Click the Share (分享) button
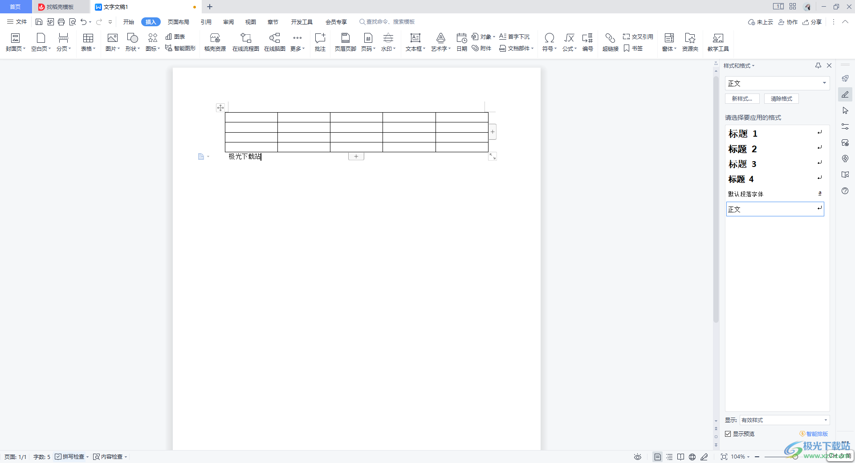 point(812,22)
